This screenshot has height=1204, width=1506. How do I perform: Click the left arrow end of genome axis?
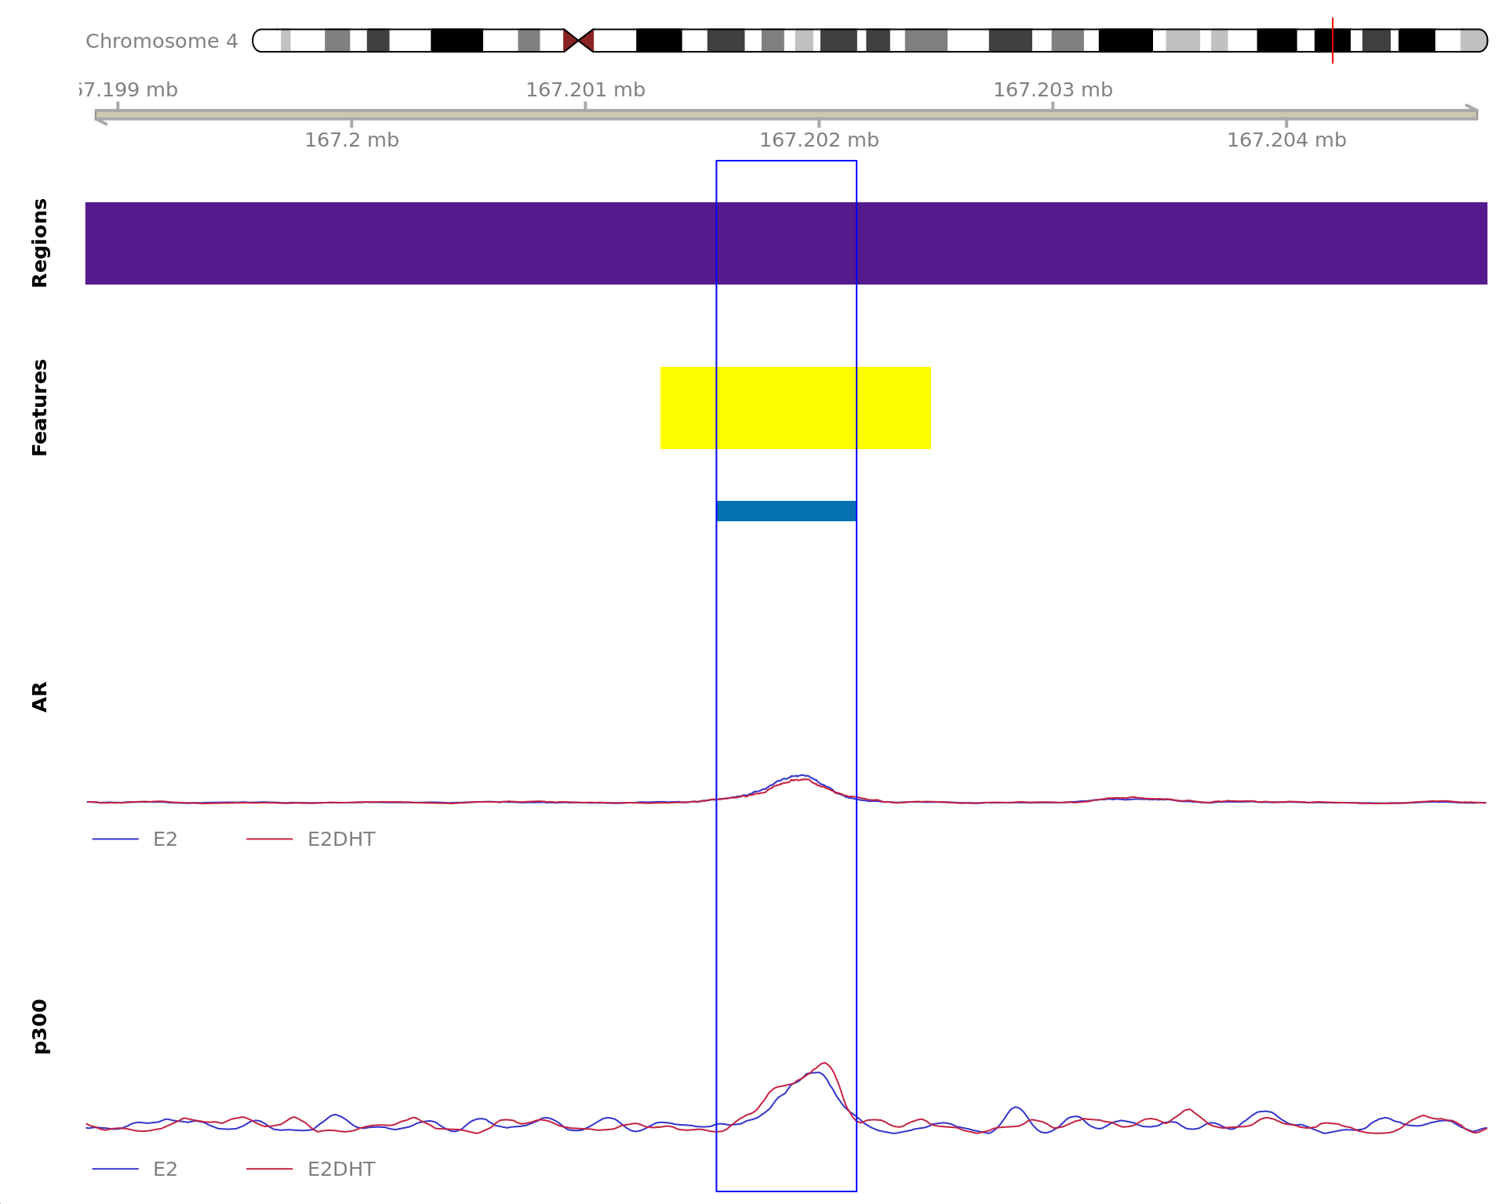tap(100, 118)
